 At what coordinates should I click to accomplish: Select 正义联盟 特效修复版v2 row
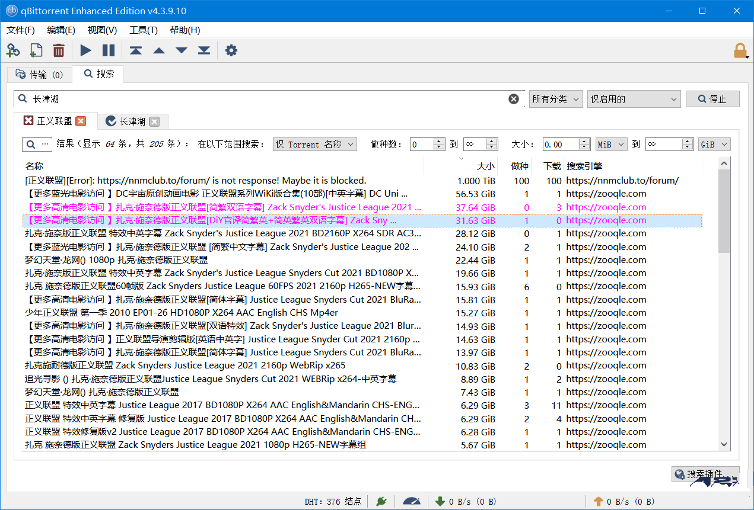(x=362, y=432)
